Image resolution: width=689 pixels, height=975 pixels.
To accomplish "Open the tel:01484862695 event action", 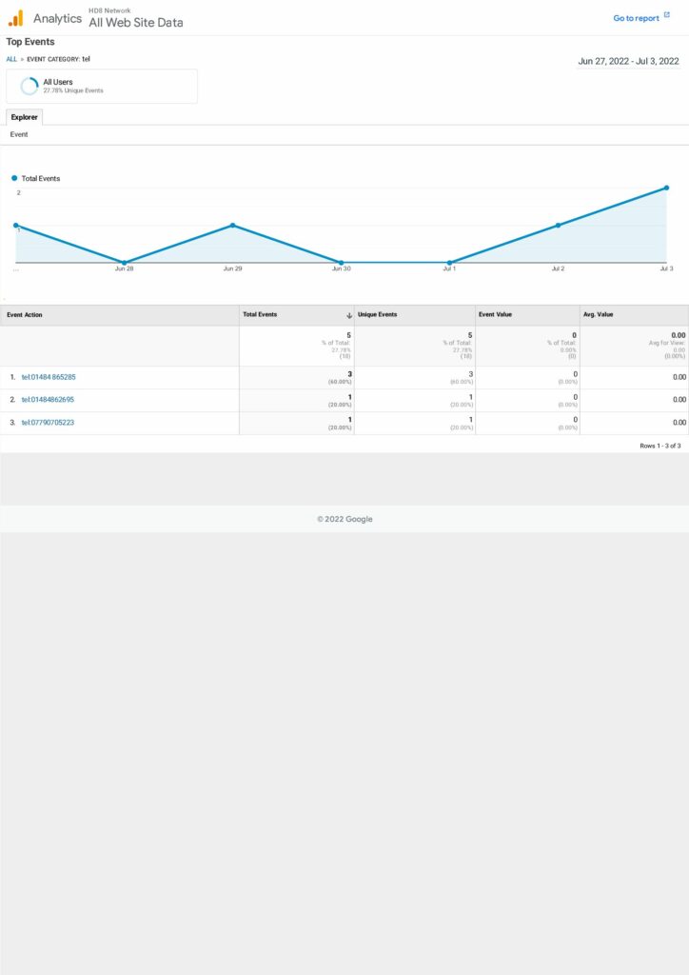I will pos(48,400).
